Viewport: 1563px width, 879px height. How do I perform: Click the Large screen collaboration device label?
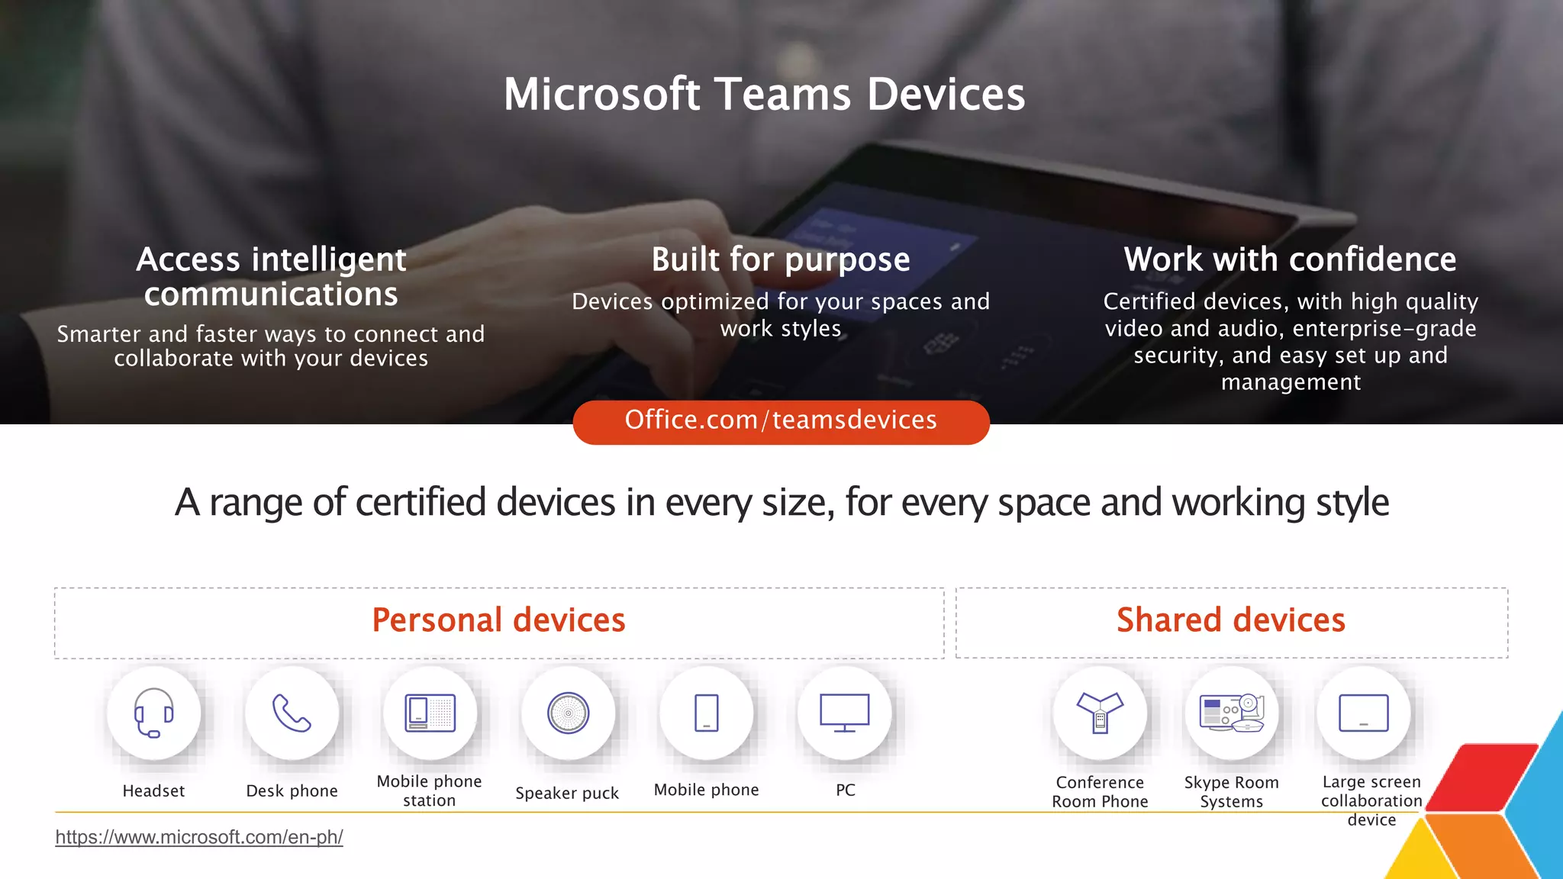click(x=1371, y=801)
